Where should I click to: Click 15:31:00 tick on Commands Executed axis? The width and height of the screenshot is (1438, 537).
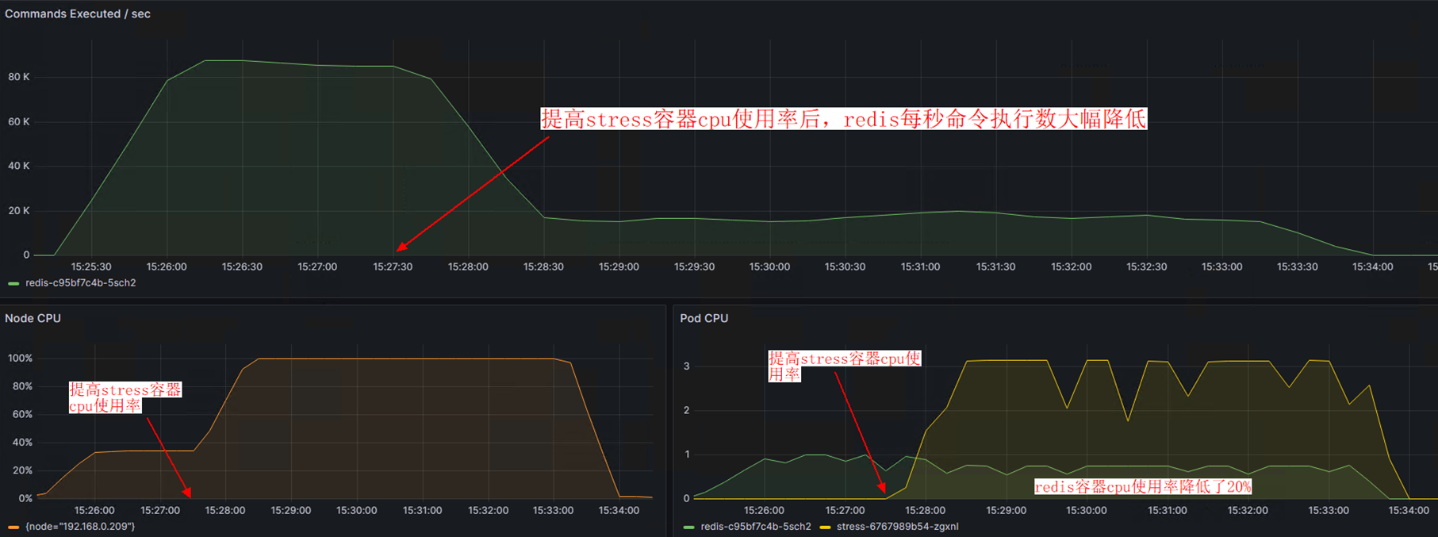click(x=920, y=267)
